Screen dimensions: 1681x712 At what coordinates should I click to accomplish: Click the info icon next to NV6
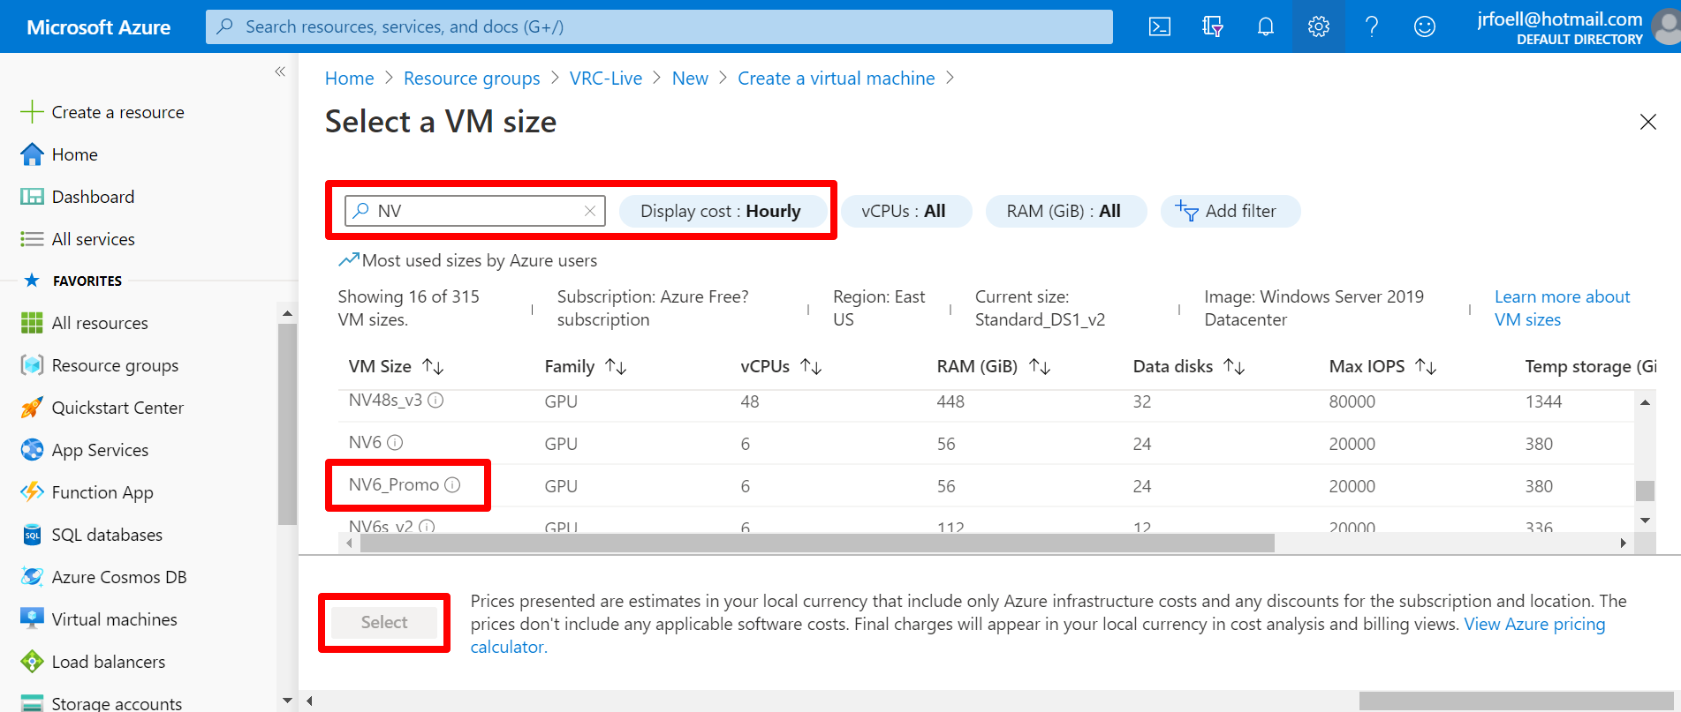click(x=395, y=442)
